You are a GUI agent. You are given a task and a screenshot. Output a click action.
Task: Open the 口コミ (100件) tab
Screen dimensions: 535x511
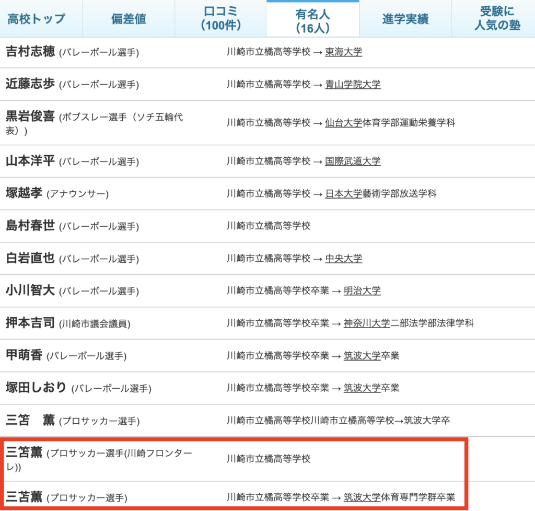[x=220, y=19]
